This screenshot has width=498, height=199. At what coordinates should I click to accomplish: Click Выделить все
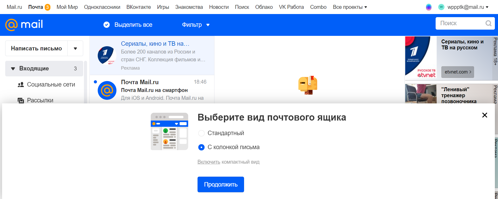pyautogui.click(x=133, y=25)
